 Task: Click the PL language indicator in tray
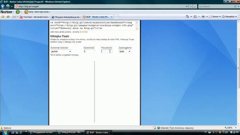pyautogui.click(x=205, y=132)
